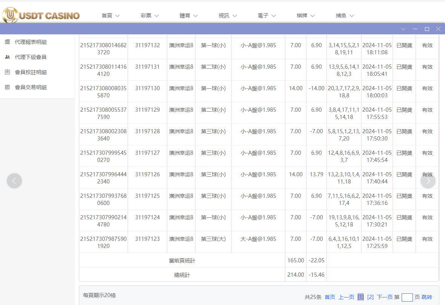Expand the 視訊 dropdown menu
Viewport: 445px width, 305px height.
[228, 15]
